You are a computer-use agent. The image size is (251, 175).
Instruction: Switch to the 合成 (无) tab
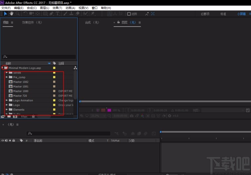[92, 22]
